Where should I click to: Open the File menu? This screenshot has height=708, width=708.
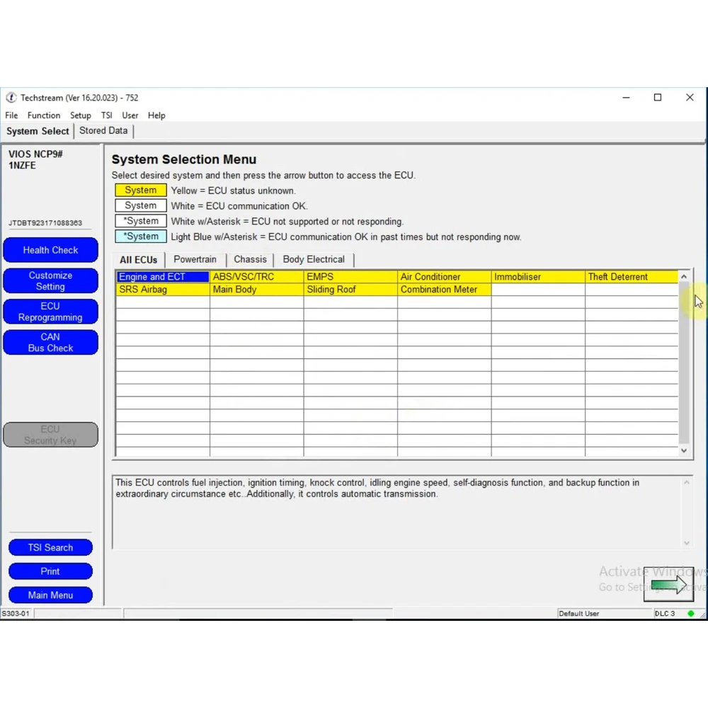[x=11, y=115]
